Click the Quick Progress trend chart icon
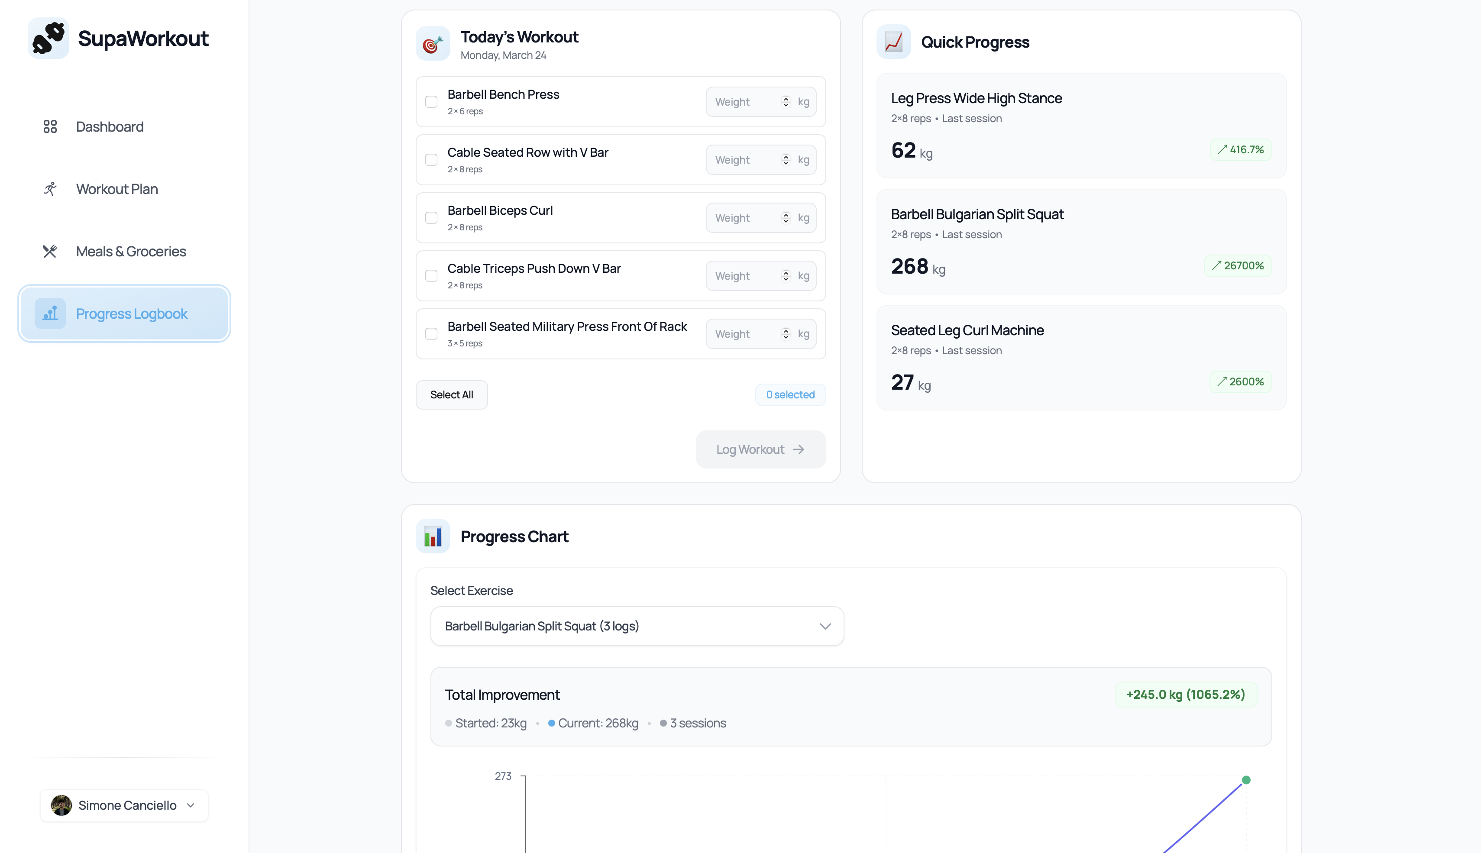The height and width of the screenshot is (853, 1481). [x=893, y=42]
